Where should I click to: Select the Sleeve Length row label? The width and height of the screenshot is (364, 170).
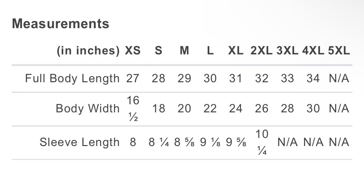click(80, 142)
